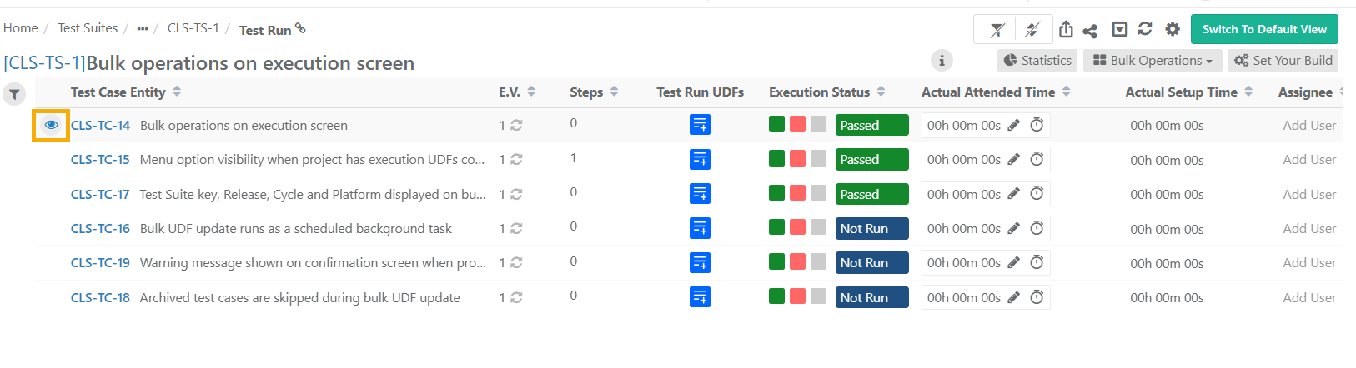Viewport: 1356px width, 368px height.
Task: Open CLS-TC-19 test case link
Action: [x=100, y=262]
